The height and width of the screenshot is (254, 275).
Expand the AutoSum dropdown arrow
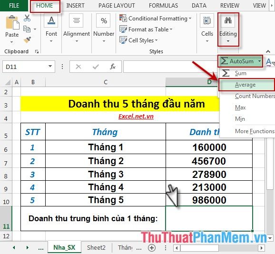(x=259, y=61)
